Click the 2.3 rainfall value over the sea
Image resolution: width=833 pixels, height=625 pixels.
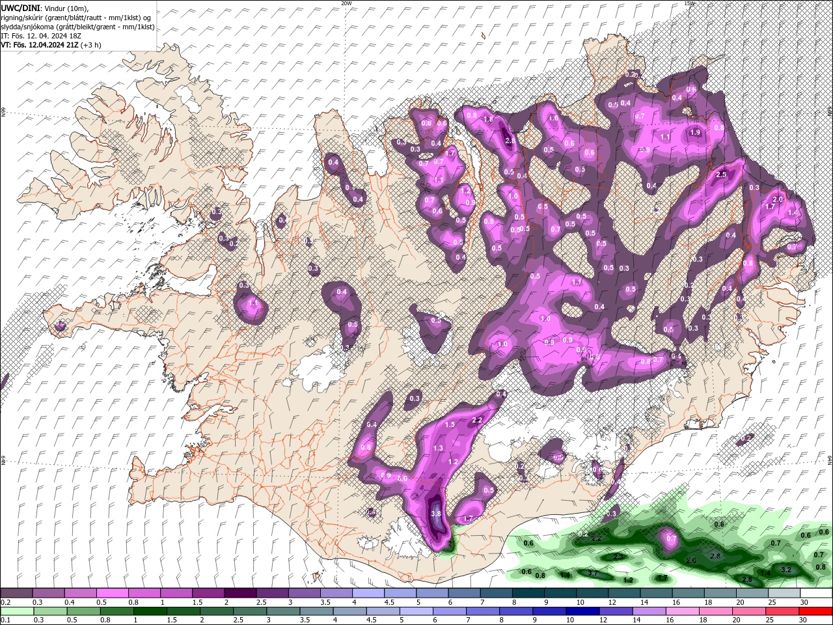click(x=619, y=557)
